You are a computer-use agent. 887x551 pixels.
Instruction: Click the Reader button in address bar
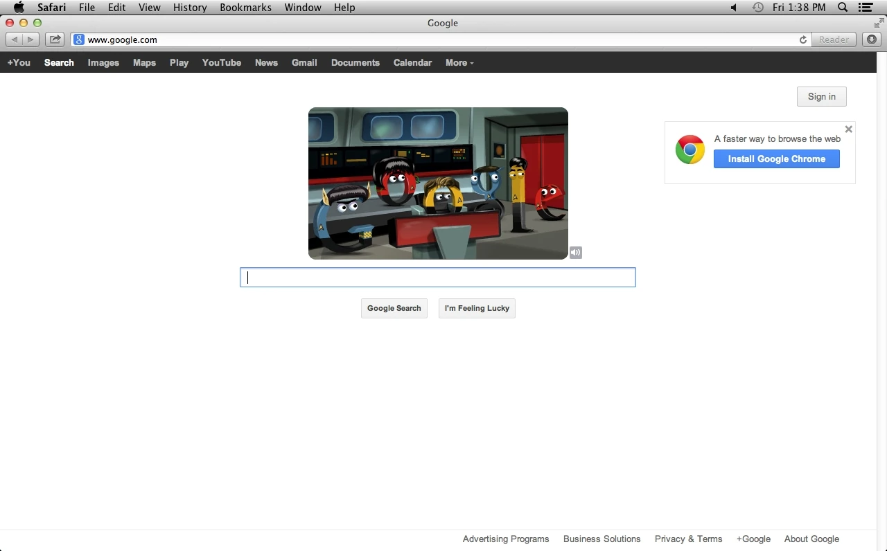(834, 39)
